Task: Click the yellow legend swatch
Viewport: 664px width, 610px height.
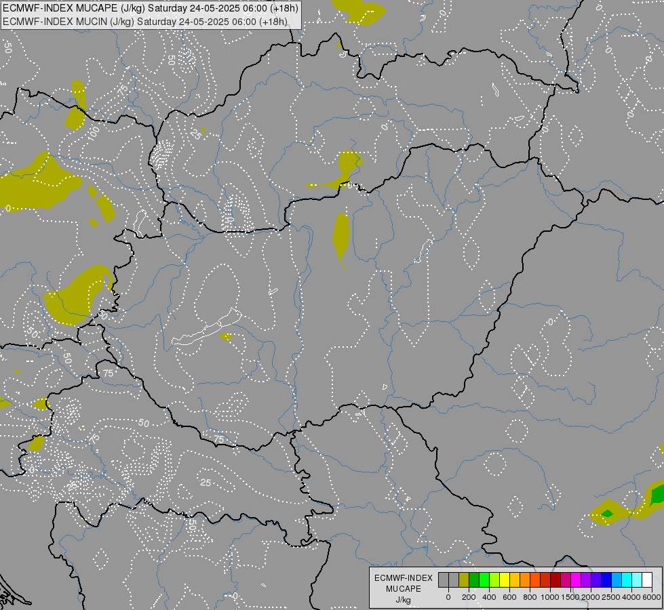Action: (505, 579)
